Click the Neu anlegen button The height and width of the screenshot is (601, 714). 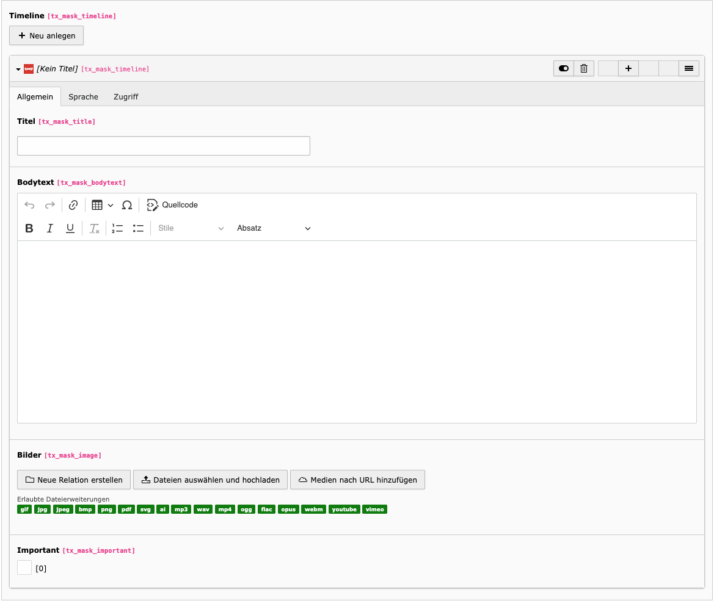[x=46, y=35]
